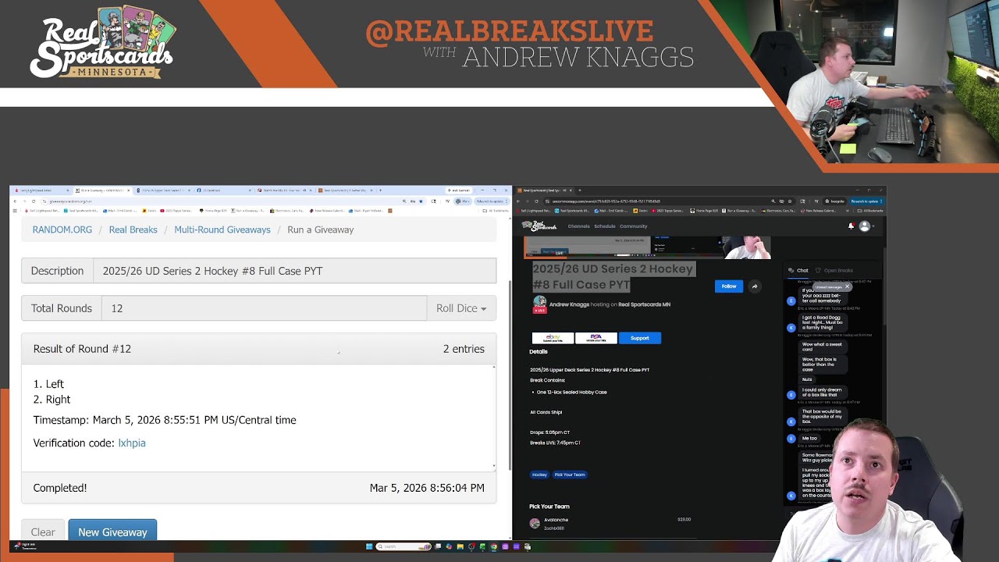Open new tab in random.org browser
999x562 pixels.
pyautogui.click(x=380, y=190)
